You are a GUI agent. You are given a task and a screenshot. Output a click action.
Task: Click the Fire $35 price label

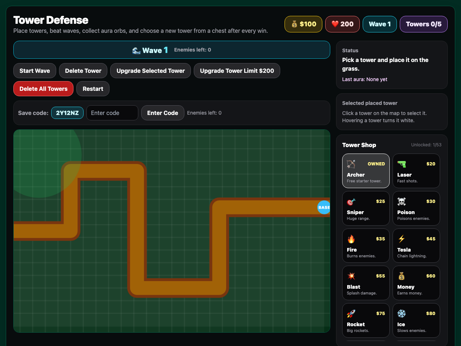click(380, 239)
